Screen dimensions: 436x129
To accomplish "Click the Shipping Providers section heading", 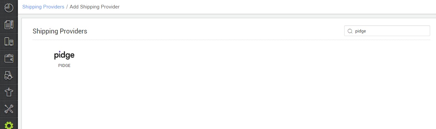I will point(60,31).
